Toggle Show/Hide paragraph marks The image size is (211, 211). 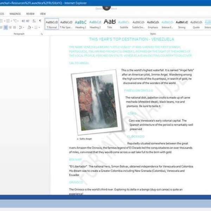40,21
